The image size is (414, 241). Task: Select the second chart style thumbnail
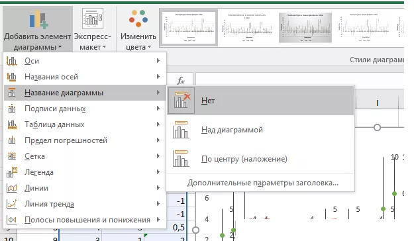click(247, 28)
